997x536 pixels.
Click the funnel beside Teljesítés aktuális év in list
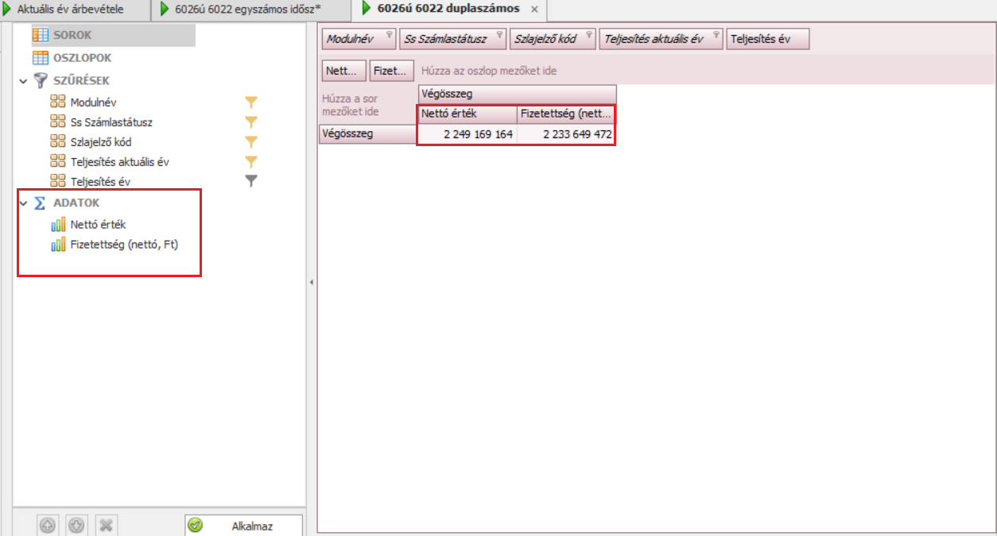(x=250, y=162)
